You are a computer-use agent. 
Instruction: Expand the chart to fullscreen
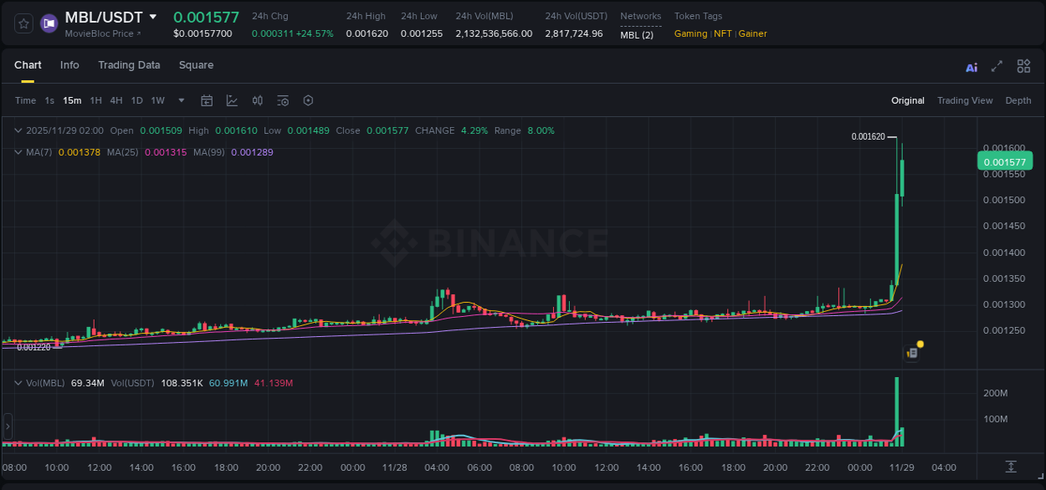(996, 65)
